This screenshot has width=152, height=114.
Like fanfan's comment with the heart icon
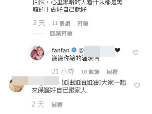tap(136, 53)
